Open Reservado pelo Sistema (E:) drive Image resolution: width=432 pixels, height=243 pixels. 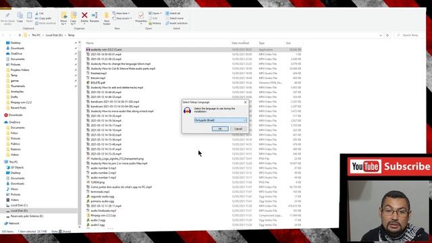pyautogui.click(x=27, y=216)
